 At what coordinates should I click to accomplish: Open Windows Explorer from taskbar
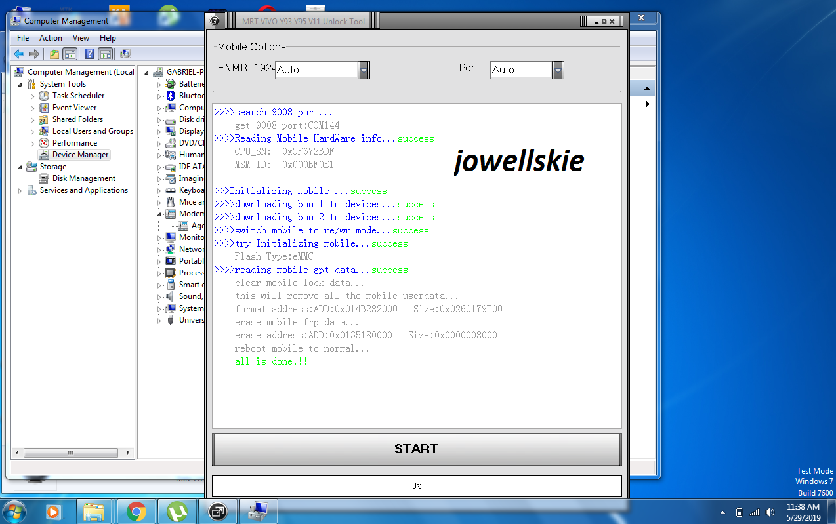(x=94, y=511)
